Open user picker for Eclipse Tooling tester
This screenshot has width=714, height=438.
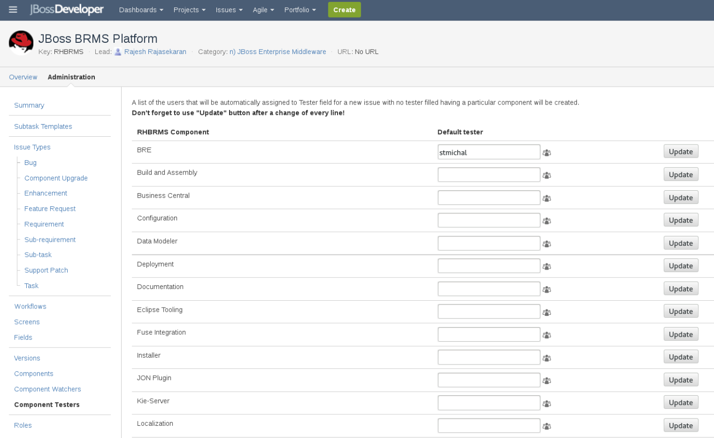tap(546, 311)
